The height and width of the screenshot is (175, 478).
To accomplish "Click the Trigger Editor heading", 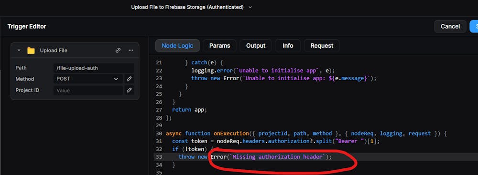I will [x=27, y=27].
